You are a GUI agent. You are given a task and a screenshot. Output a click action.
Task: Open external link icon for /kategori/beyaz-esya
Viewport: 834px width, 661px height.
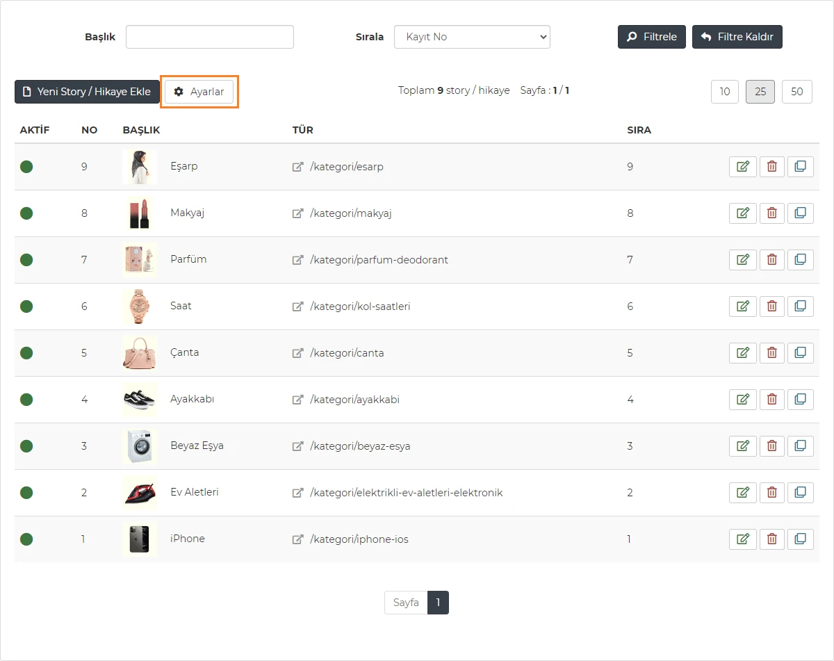coord(298,446)
